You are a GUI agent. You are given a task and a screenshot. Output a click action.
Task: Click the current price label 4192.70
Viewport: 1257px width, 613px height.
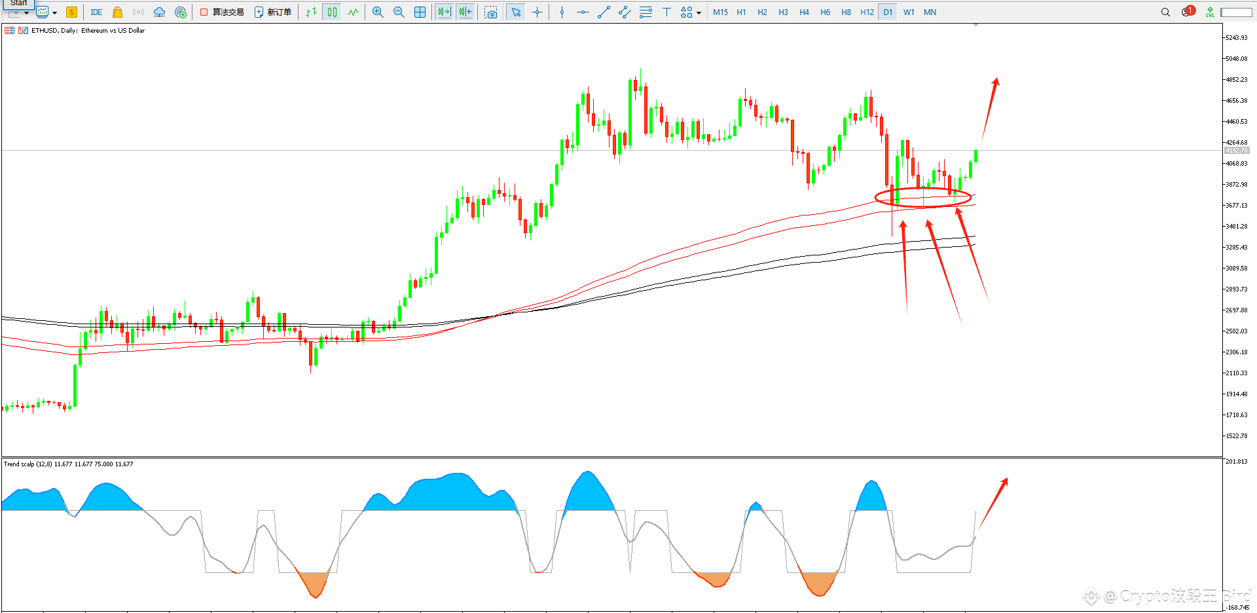coord(1237,151)
